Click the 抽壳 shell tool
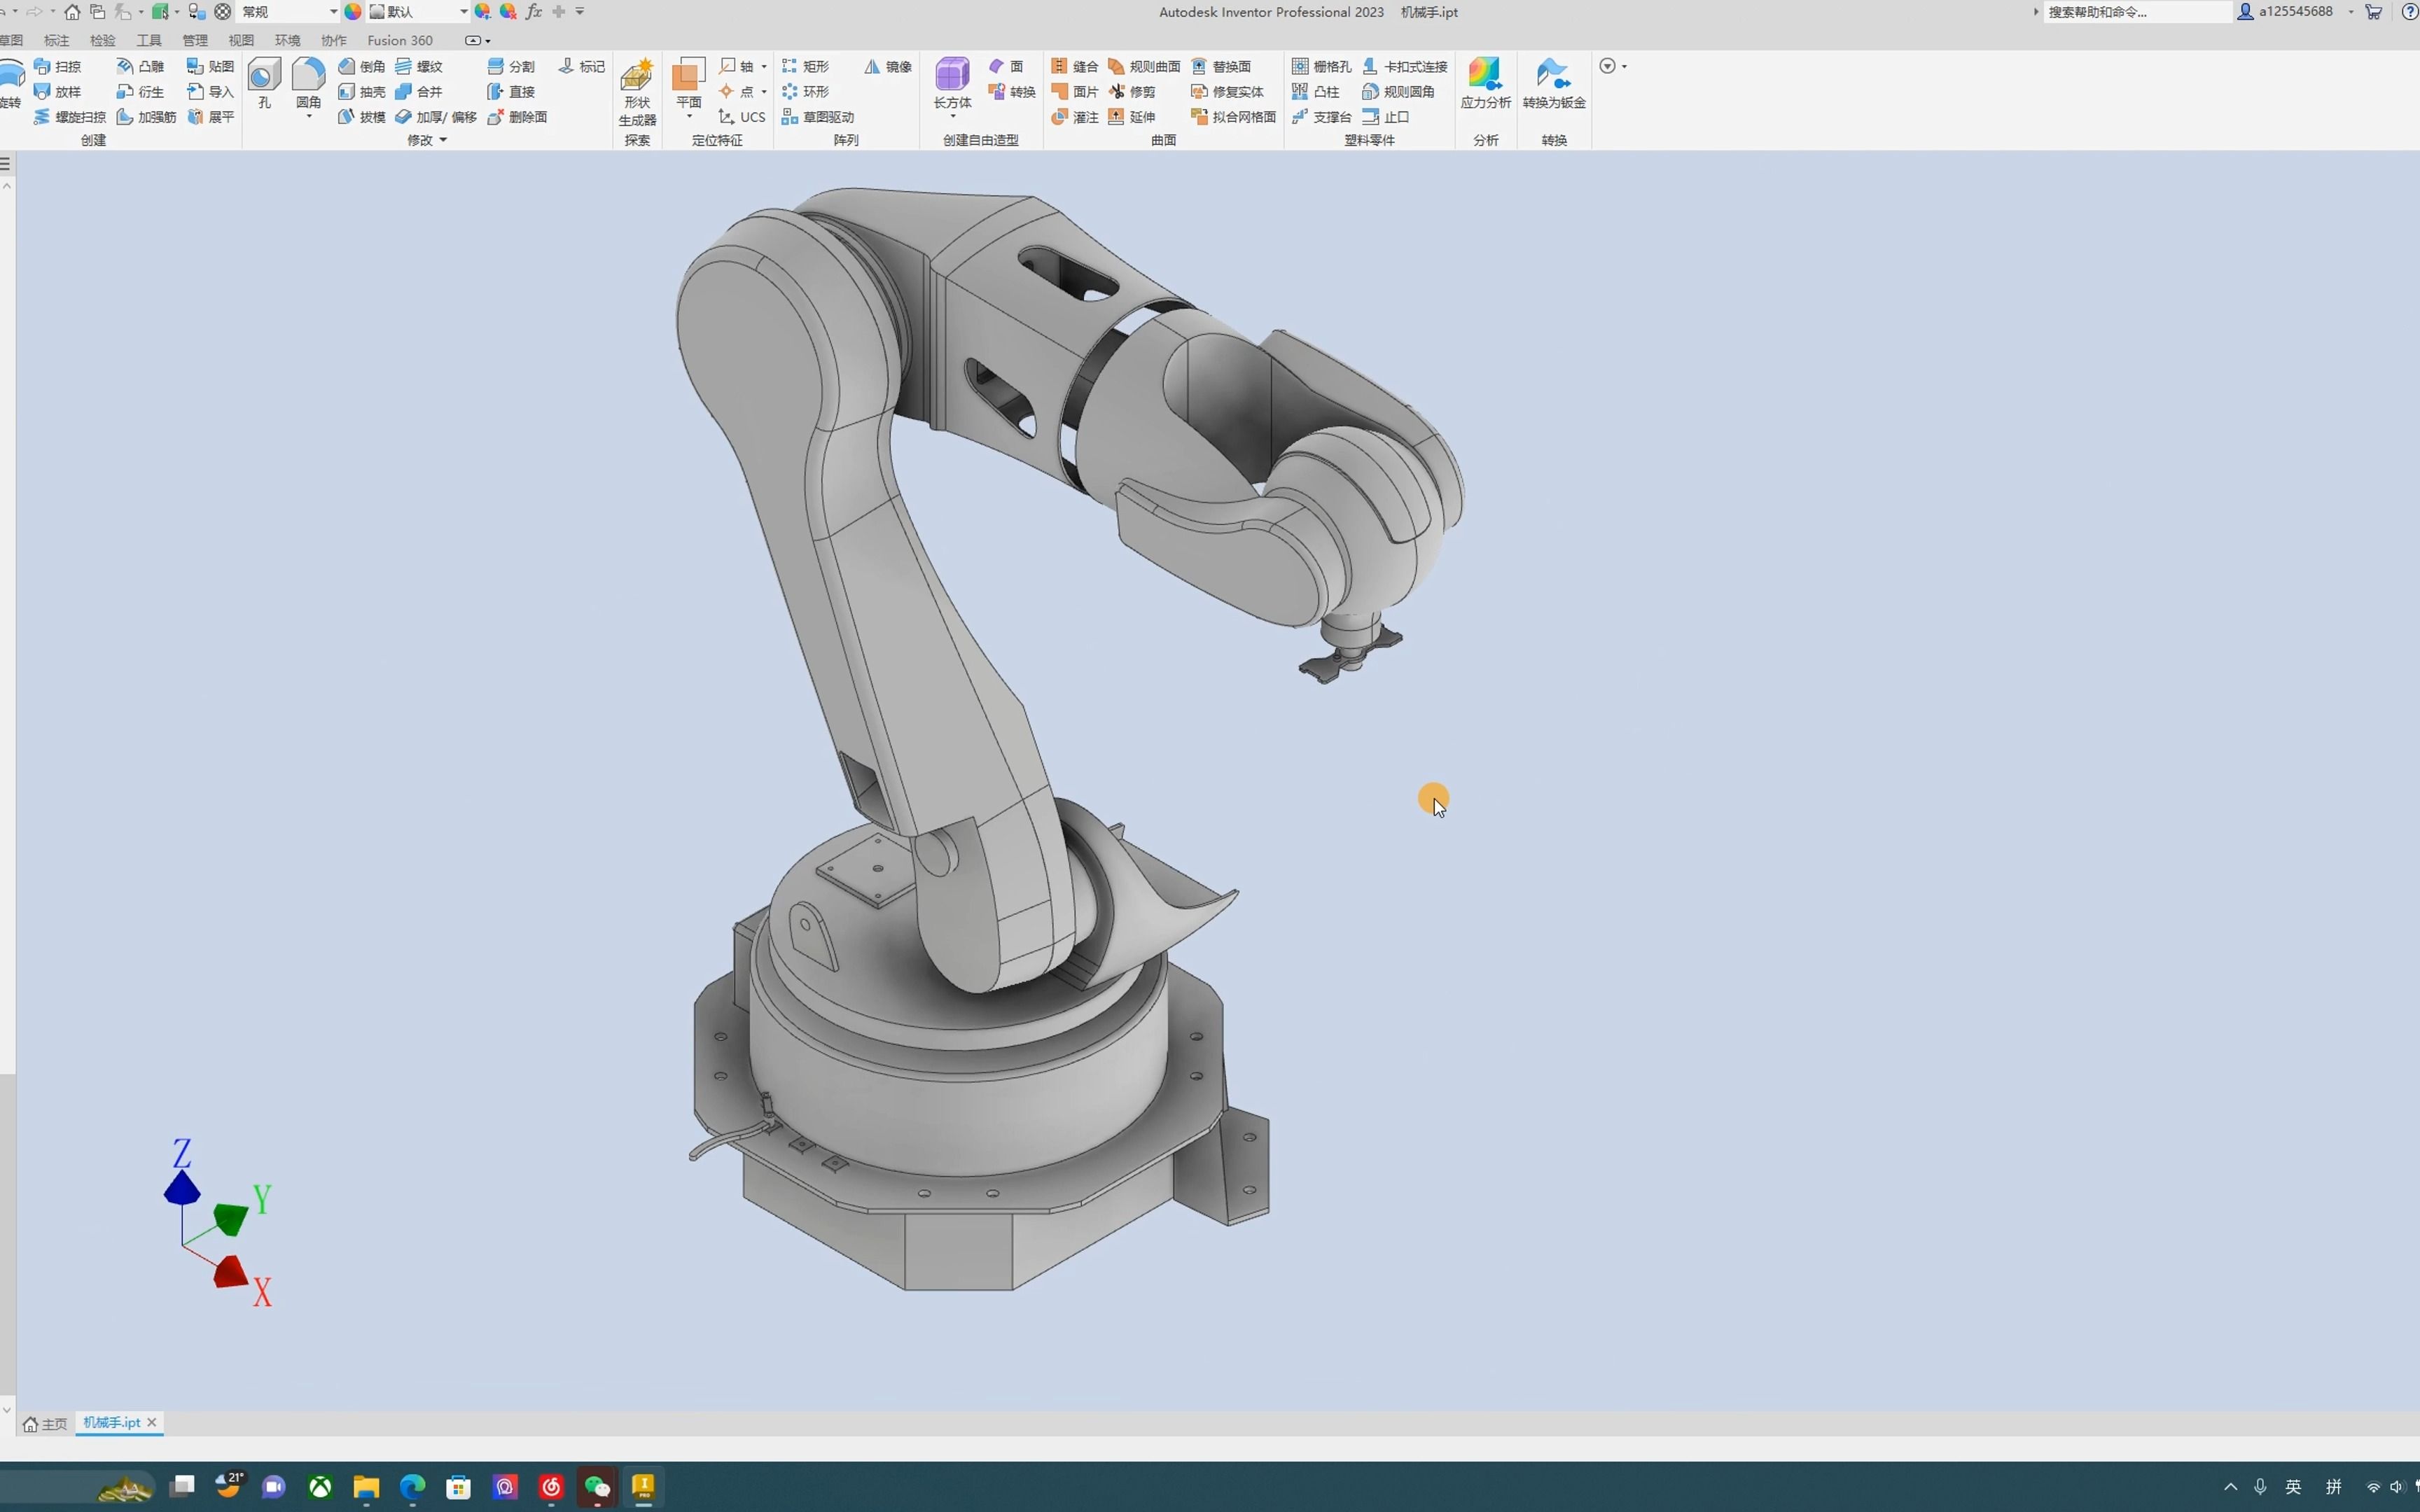2420x1512 pixels. (361, 92)
